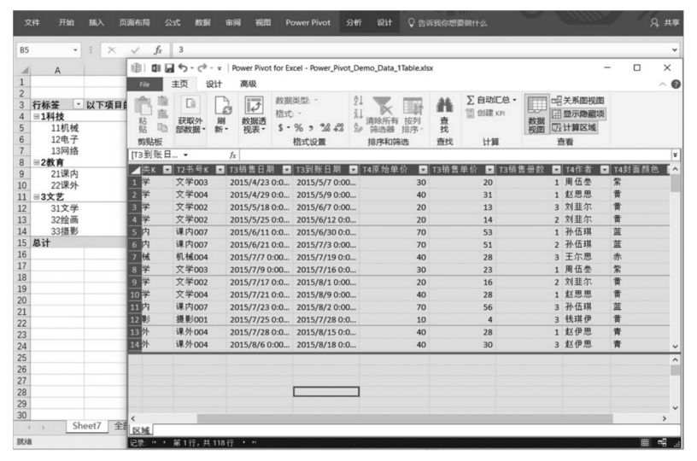Click horizontal scrollbar in Power Pivot grid
This screenshot has height=461, width=697.
405,418
